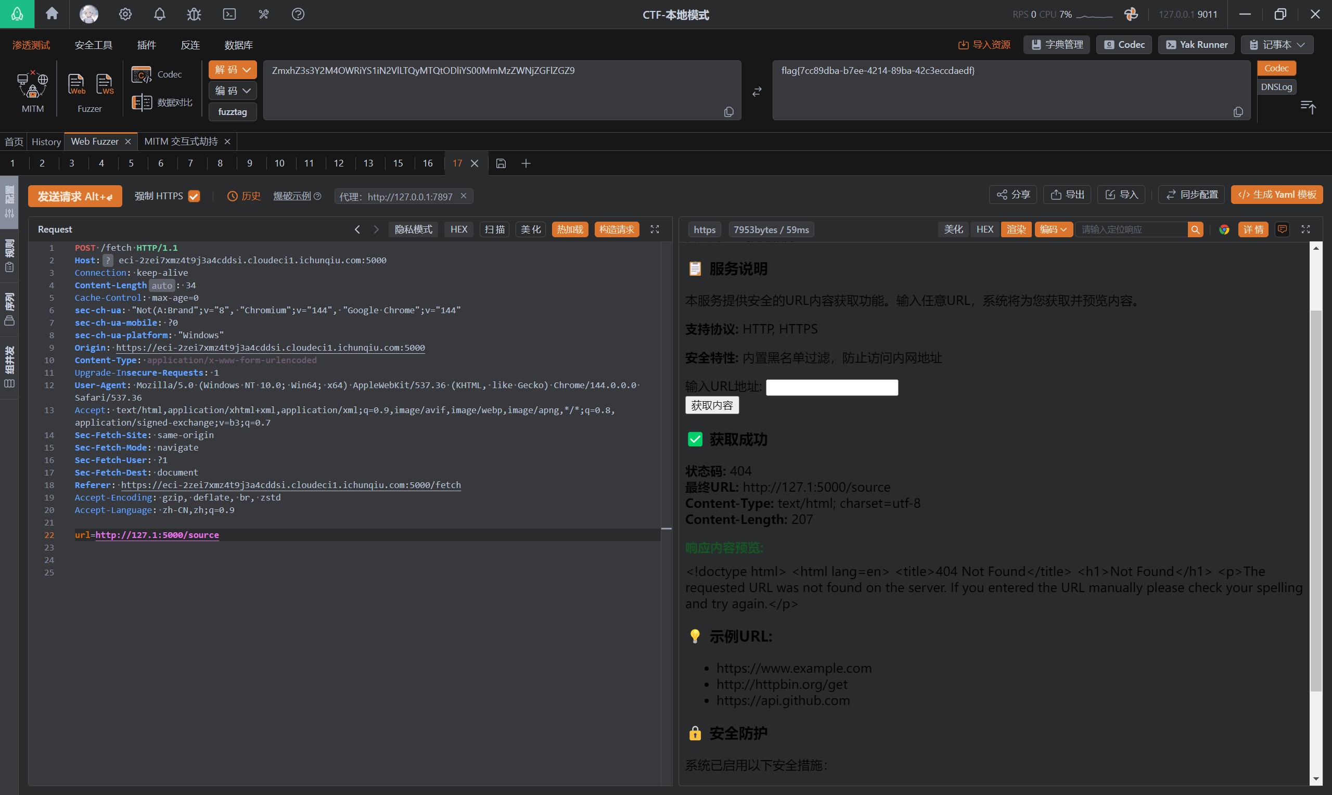Viewport: 1332px width, 795px height.
Task: Collapse the top toolbar ribbon
Action: pos(1308,107)
